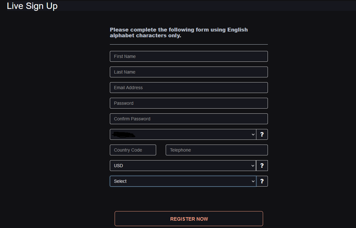This screenshot has width=356, height=228.
Task: Click the English alphabet instruction text
Action: tap(179, 32)
